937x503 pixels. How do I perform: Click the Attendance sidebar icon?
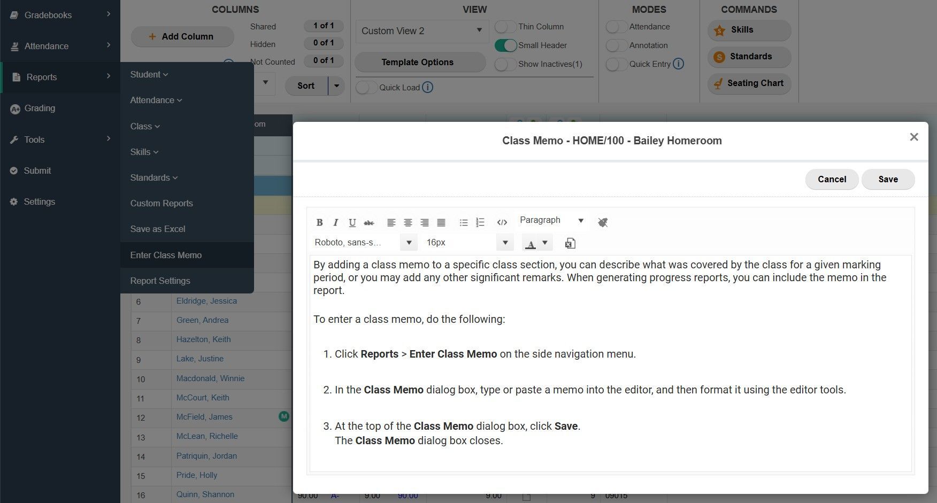[x=14, y=47]
